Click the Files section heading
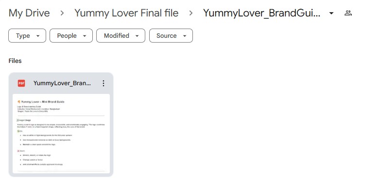Image resolution: width=380 pixels, height=183 pixels. point(15,61)
